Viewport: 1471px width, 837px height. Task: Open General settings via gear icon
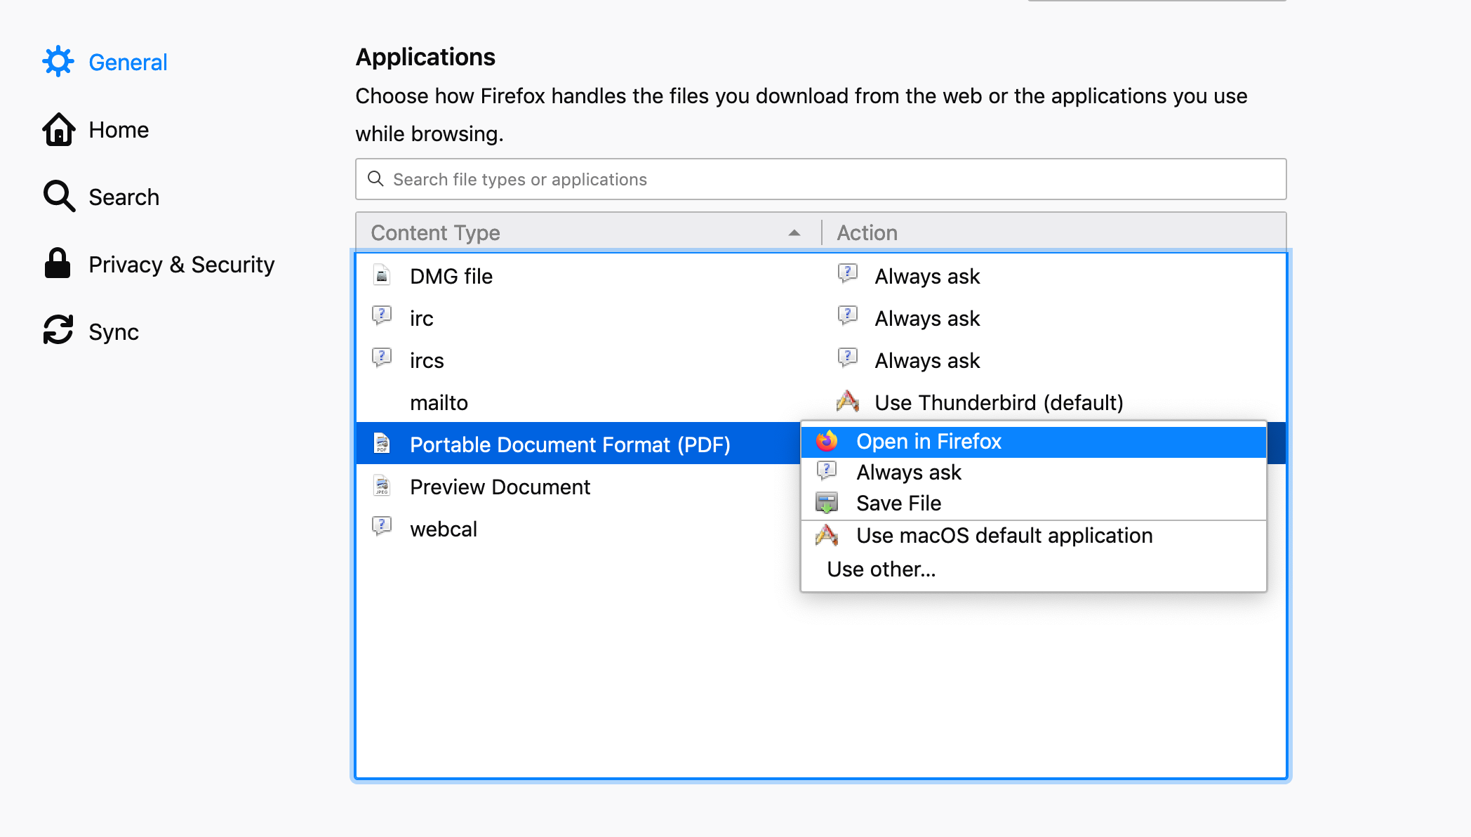(58, 62)
